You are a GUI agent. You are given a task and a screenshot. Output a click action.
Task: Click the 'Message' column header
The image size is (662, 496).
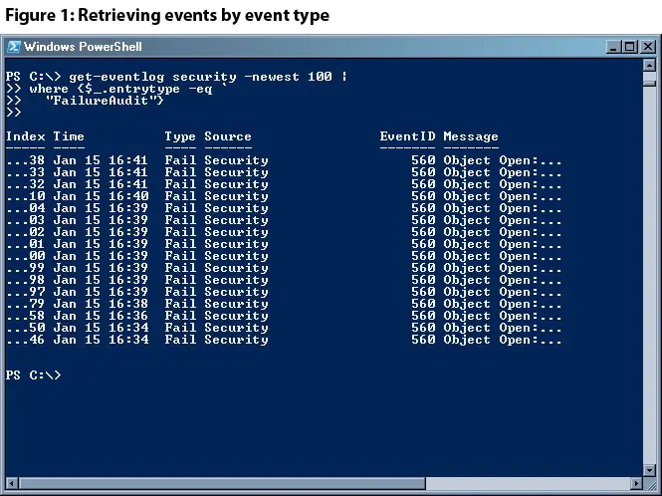pos(471,136)
